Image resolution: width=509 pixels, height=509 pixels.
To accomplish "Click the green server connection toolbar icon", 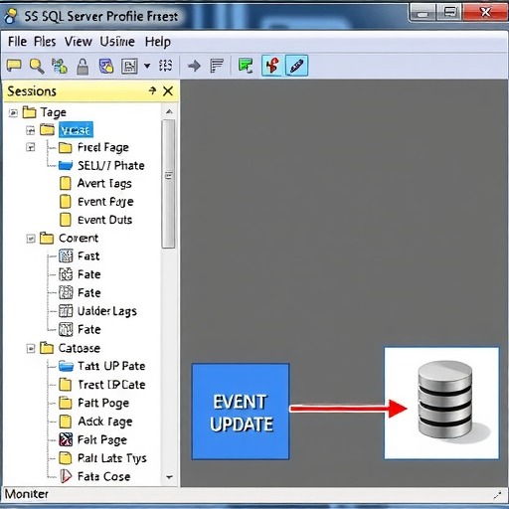I will click(x=60, y=66).
